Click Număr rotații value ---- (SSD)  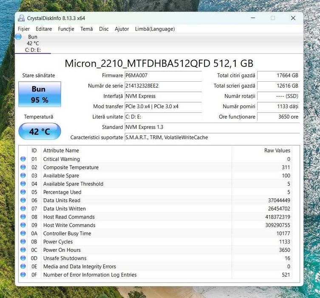pyautogui.click(x=278, y=96)
